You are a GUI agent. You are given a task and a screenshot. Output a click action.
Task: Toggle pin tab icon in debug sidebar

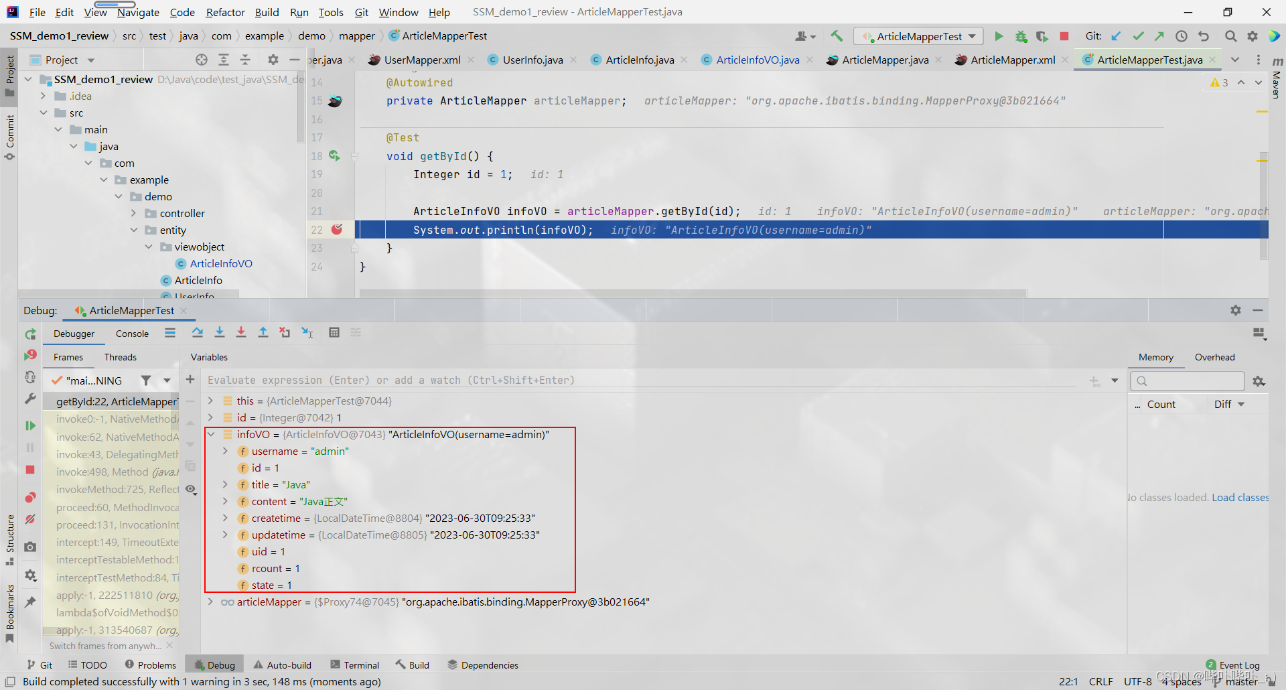(x=30, y=602)
